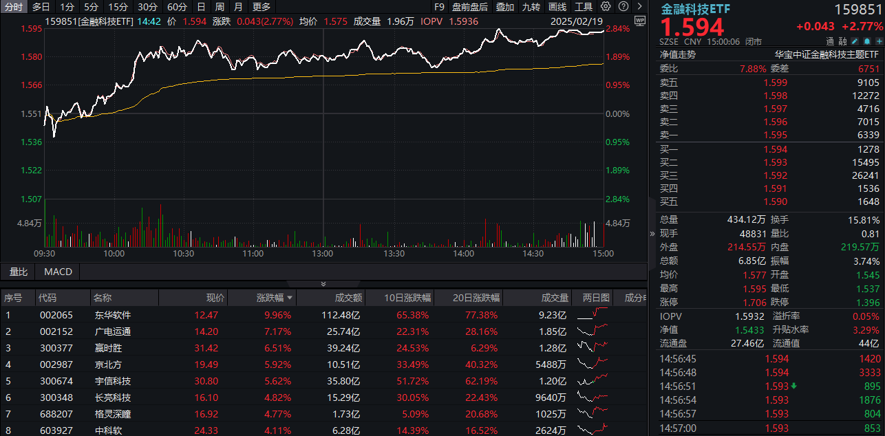Viewport: 885px width, 436px height.
Task: Open the settings gear icon on the toolbar
Action: 605,6
